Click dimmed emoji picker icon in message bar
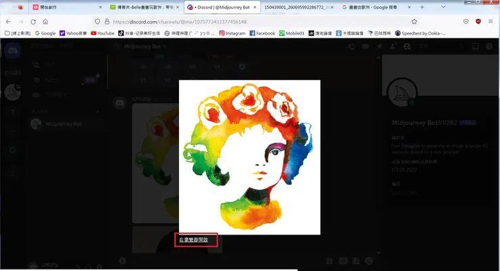Screen dimensions: 500x271 coord(369,261)
